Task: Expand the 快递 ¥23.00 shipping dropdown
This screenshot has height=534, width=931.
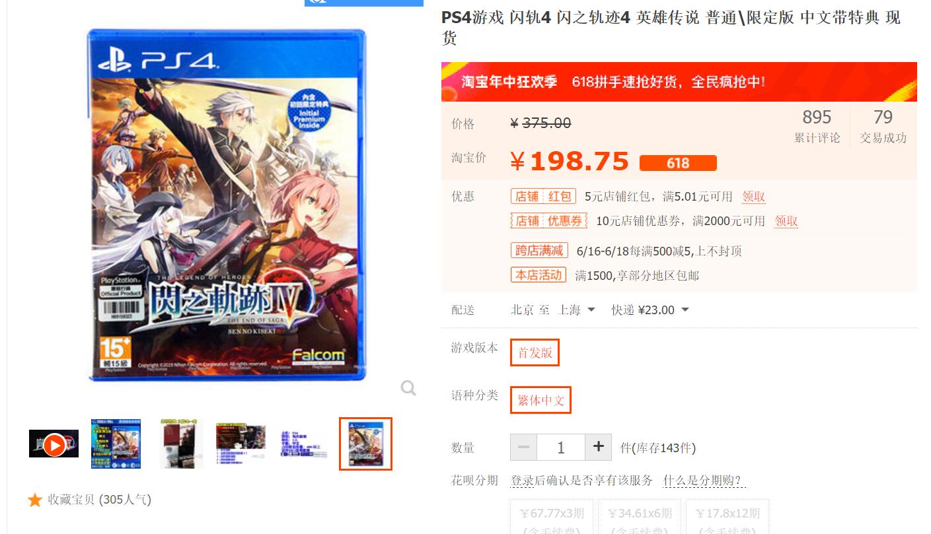Action: [650, 310]
